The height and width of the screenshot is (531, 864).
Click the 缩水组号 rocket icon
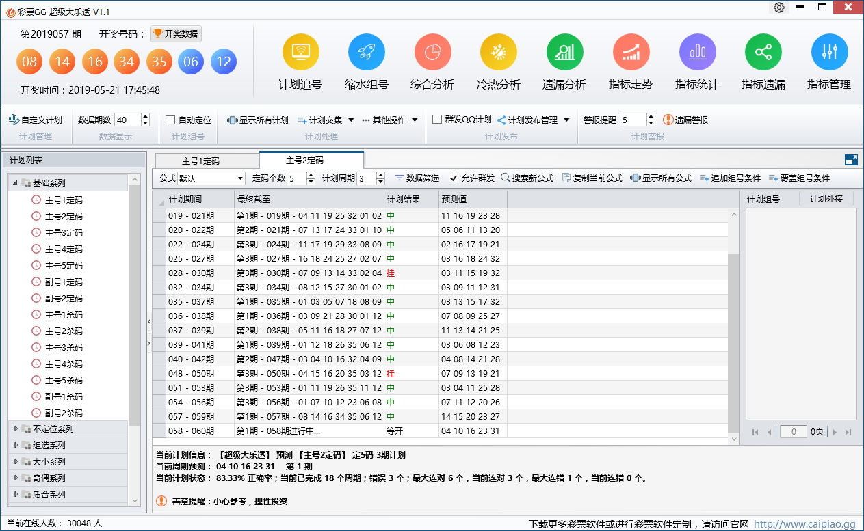(366, 52)
